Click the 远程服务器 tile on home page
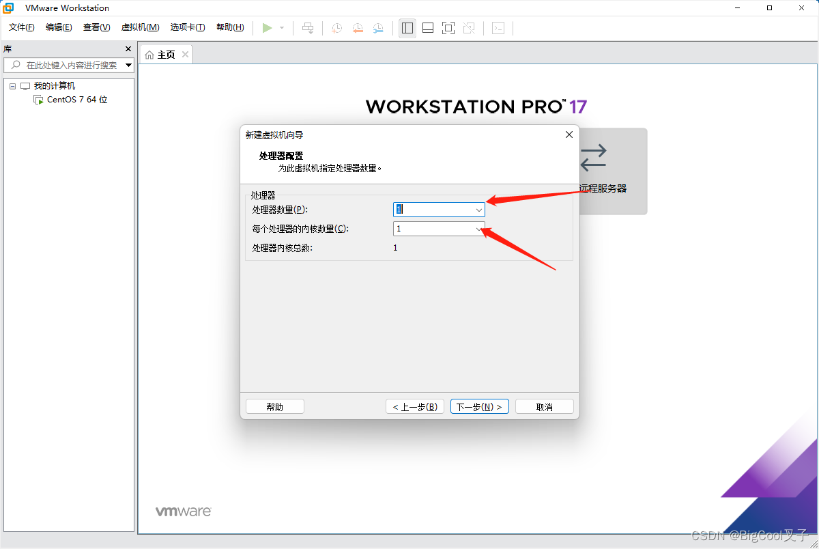The image size is (819, 549). tap(613, 171)
